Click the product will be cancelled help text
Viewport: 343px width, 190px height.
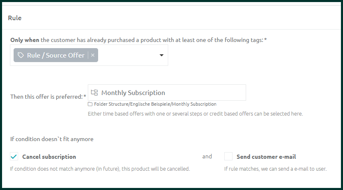(x=100, y=169)
